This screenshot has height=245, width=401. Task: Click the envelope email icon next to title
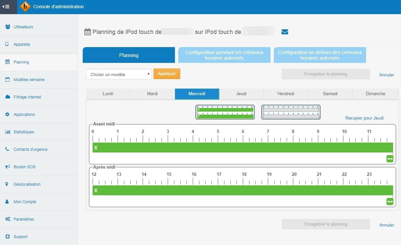[x=285, y=32]
